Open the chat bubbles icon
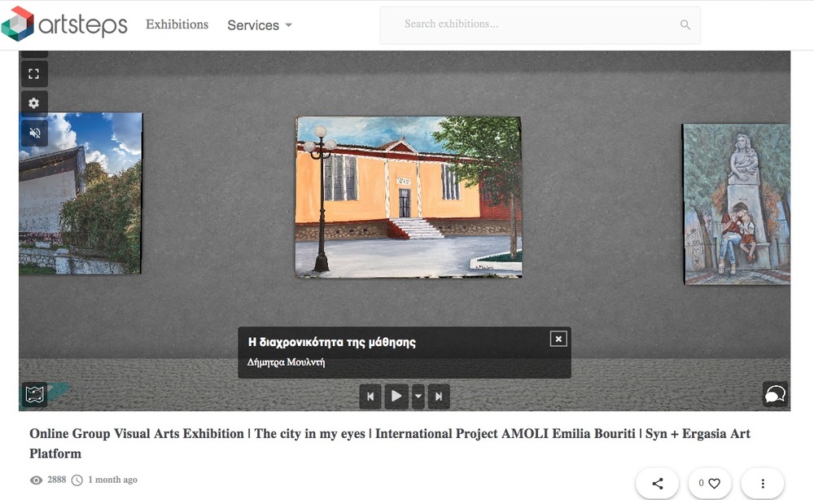This screenshot has height=500, width=814. 775,394
